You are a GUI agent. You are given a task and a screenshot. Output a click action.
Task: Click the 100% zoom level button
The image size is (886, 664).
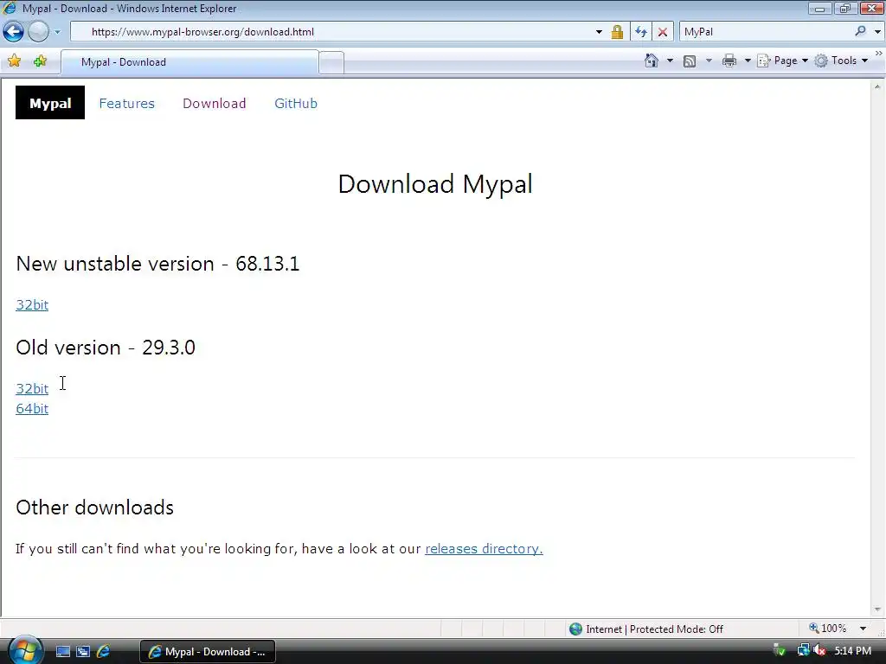[828, 629]
